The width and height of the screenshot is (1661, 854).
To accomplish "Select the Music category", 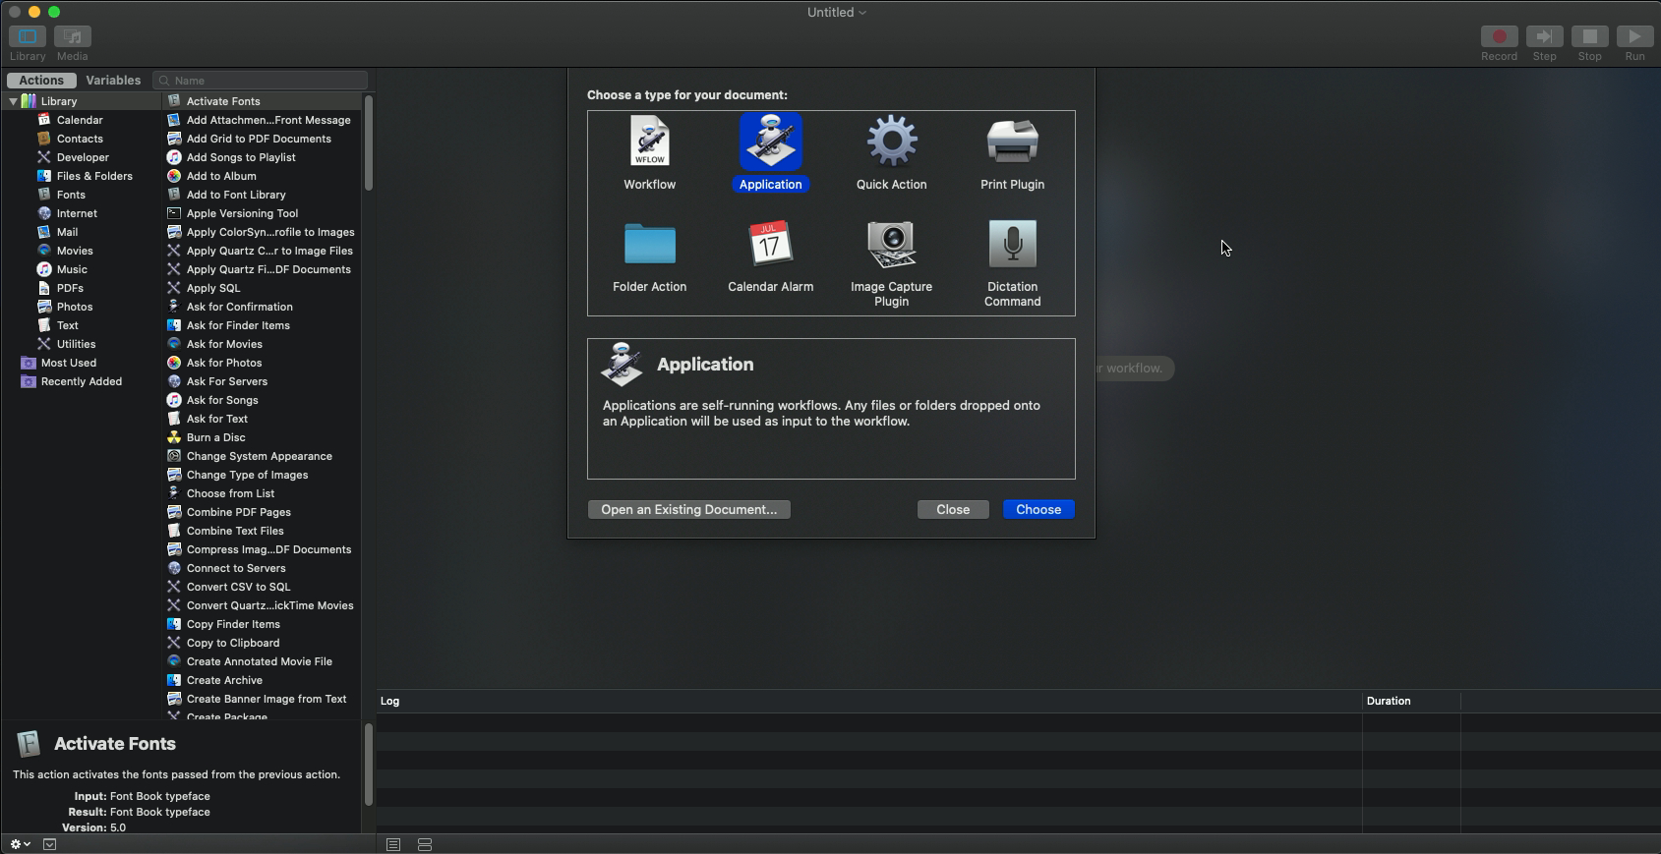I will [72, 269].
